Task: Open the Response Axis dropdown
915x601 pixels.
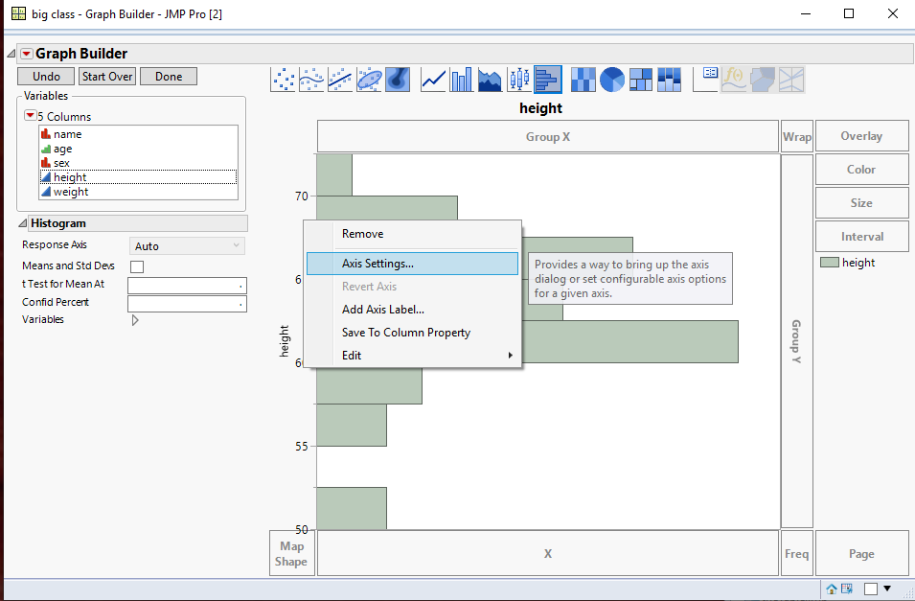Action: (x=186, y=245)
